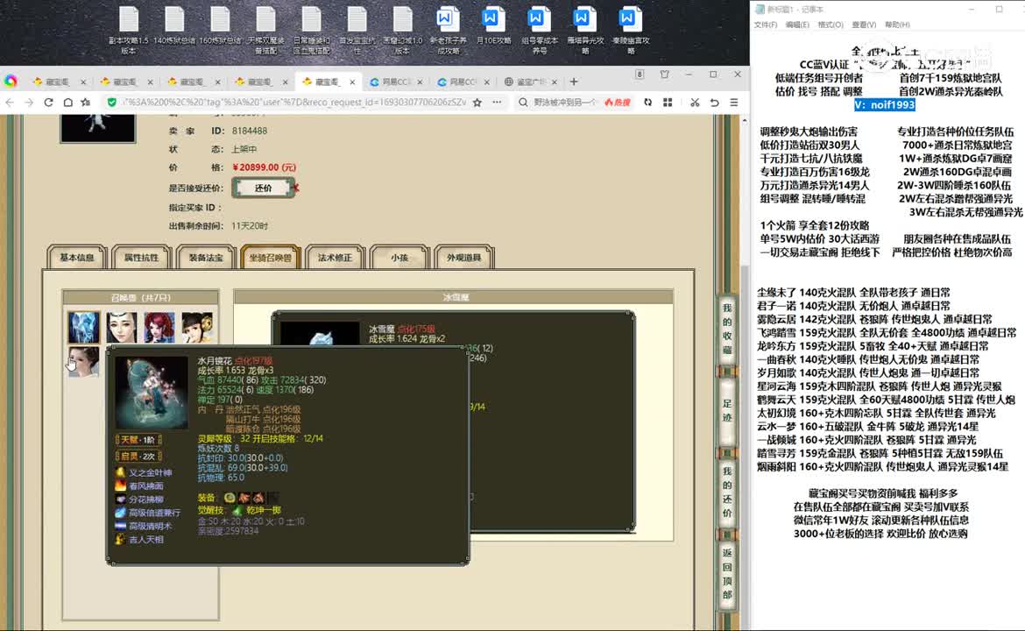Viewport: 1025px width, 631px height.
Task: Open Notepad's 文件(F) menu
Action: 766,25
